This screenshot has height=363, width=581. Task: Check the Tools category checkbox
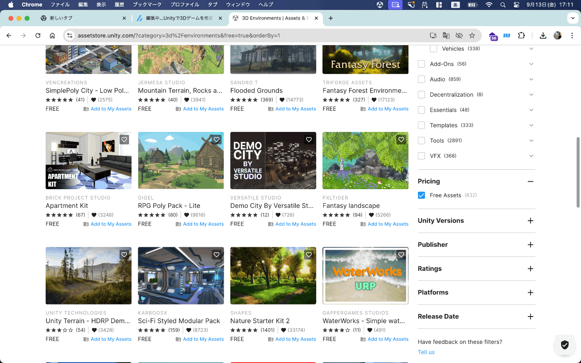(422, 141)
